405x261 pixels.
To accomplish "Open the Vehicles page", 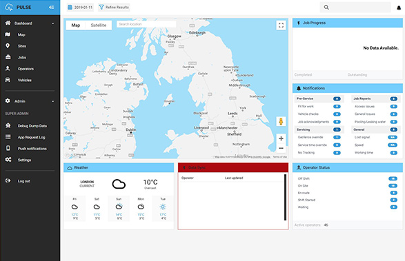I will (25, 80).
